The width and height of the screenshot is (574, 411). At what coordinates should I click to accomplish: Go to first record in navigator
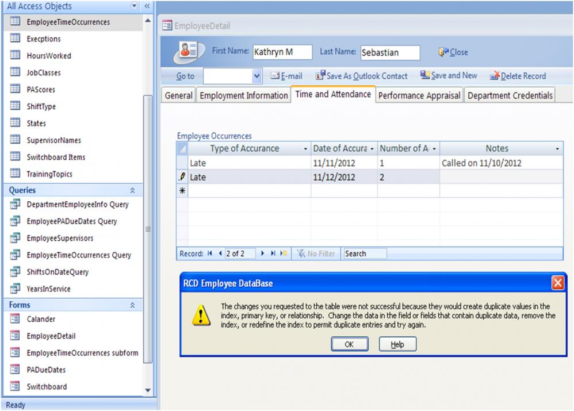[x=210, y=253]
